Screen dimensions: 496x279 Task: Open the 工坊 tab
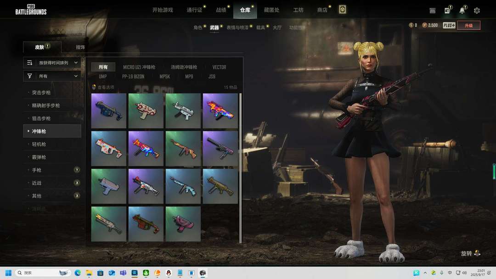[x=299, y=10]
